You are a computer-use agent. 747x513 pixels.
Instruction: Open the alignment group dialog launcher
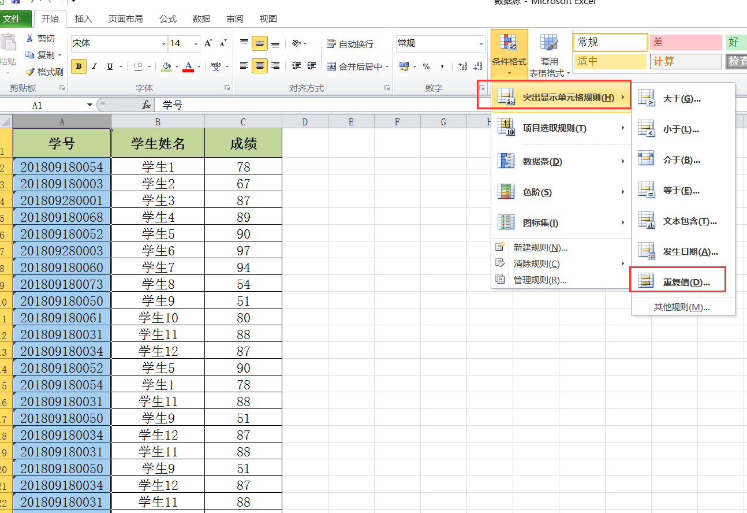tap(387, 88)
